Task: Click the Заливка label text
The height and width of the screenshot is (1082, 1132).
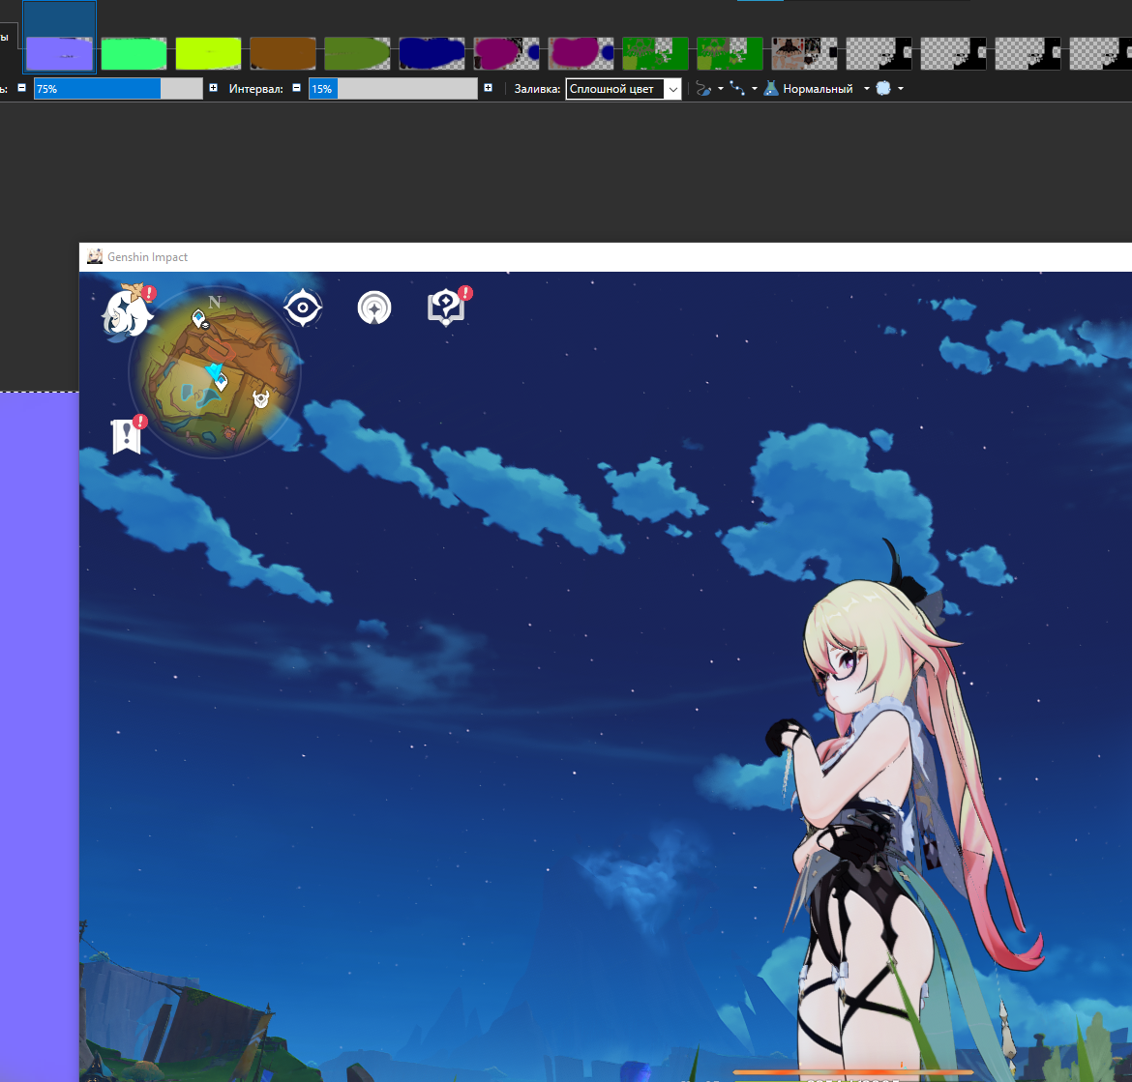Action: point(537,89)
